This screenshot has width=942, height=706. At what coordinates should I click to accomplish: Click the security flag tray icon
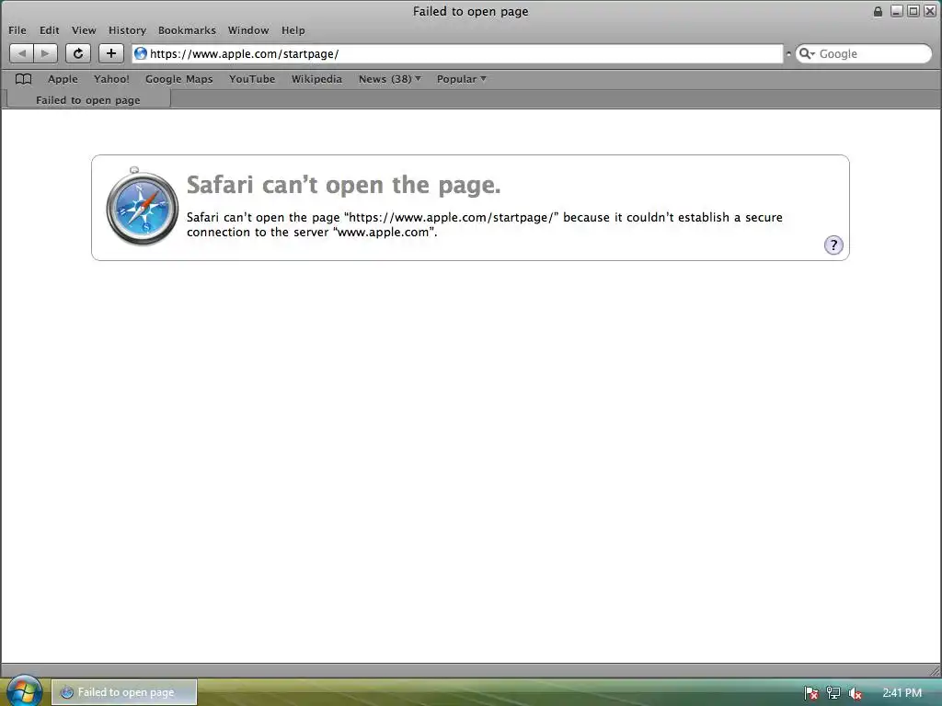click(x=811, y=693)
